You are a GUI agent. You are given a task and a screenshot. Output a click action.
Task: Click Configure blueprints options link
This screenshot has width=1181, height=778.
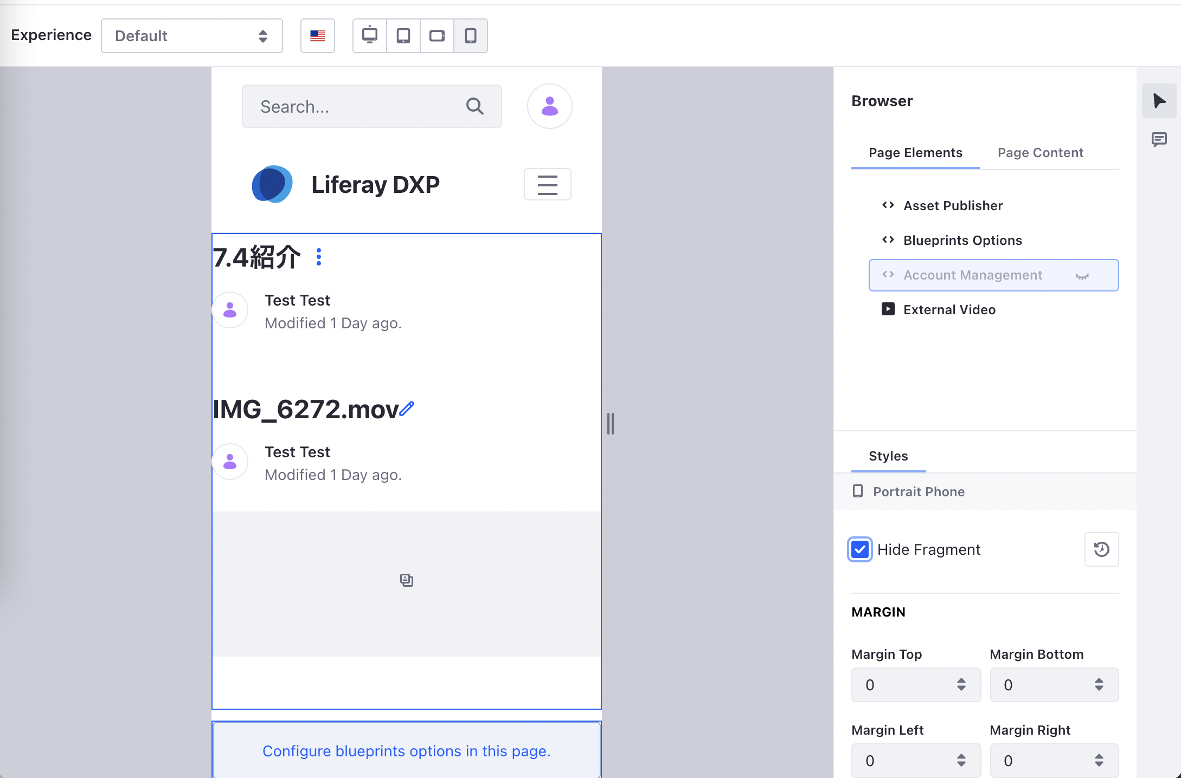coord(407,751)
